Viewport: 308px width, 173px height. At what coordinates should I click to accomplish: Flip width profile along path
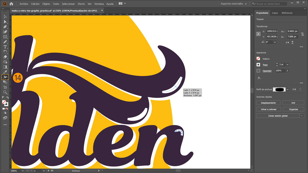(294, 89)
